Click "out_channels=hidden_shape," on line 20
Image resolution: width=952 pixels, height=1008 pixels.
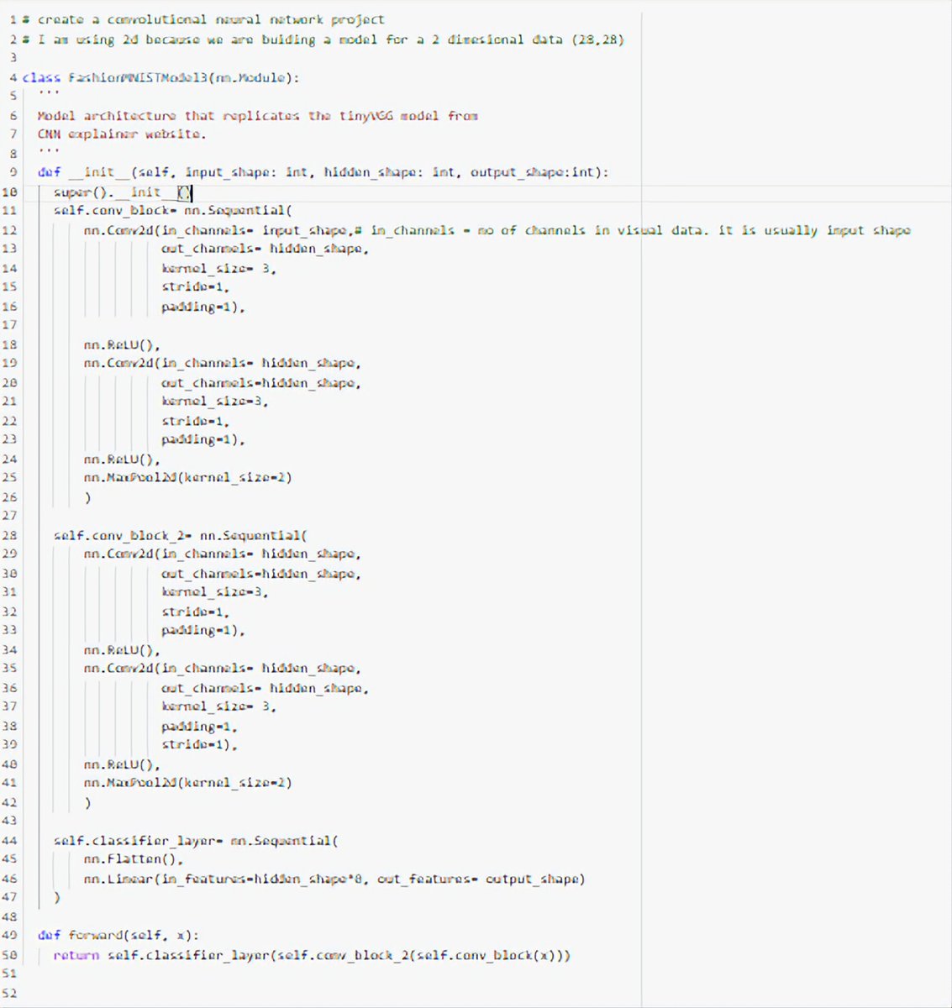click(x=261, y=383)
